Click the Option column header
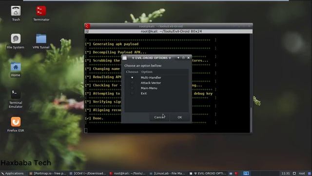 [147, 72]
